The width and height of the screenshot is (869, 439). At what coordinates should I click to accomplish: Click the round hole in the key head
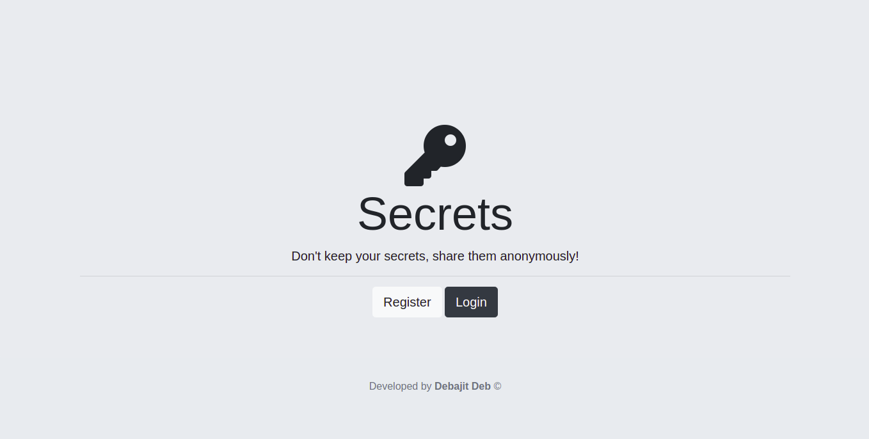coord(450,140)
